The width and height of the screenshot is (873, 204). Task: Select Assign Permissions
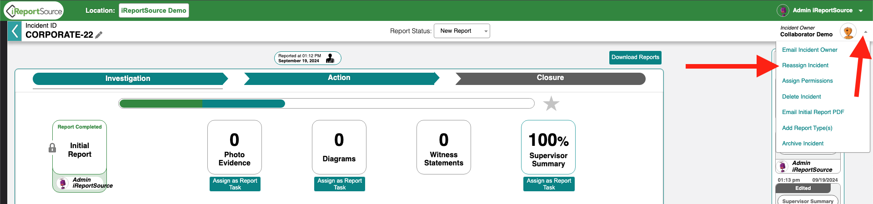807,81
